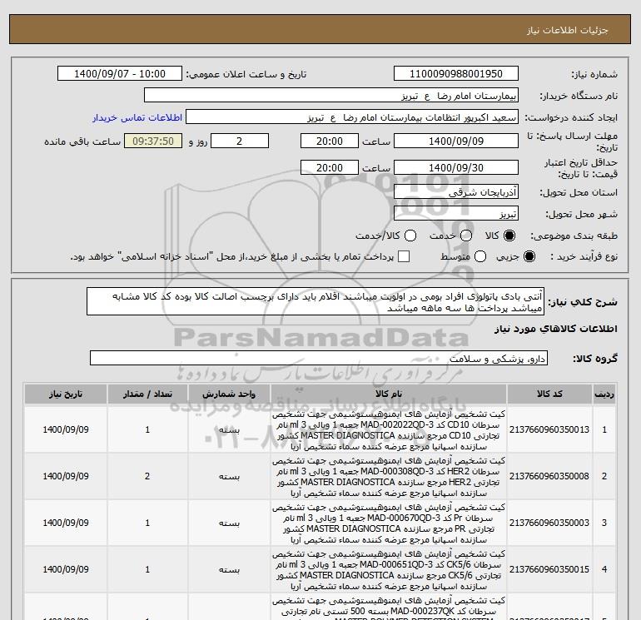This screenshot has width=641, height=620.
Task: Click the PR kit product description
Action: (x=389, y=523)
